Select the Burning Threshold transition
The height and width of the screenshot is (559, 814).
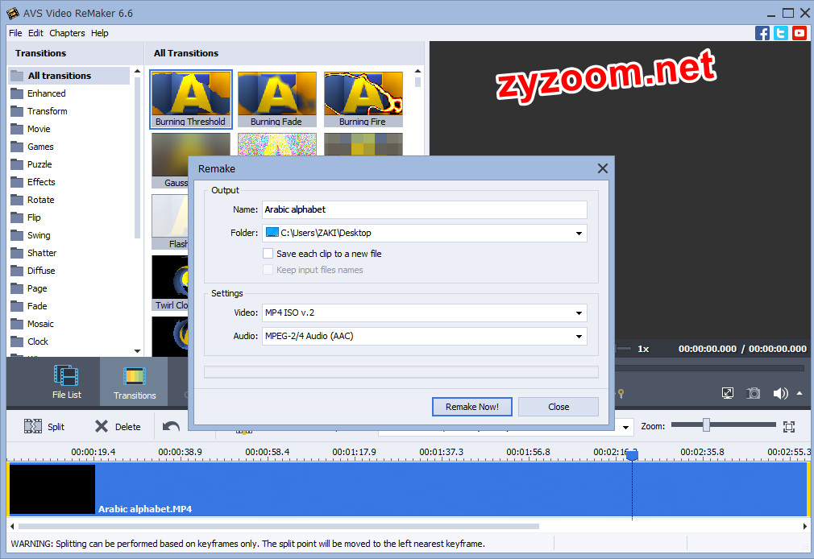191,99
